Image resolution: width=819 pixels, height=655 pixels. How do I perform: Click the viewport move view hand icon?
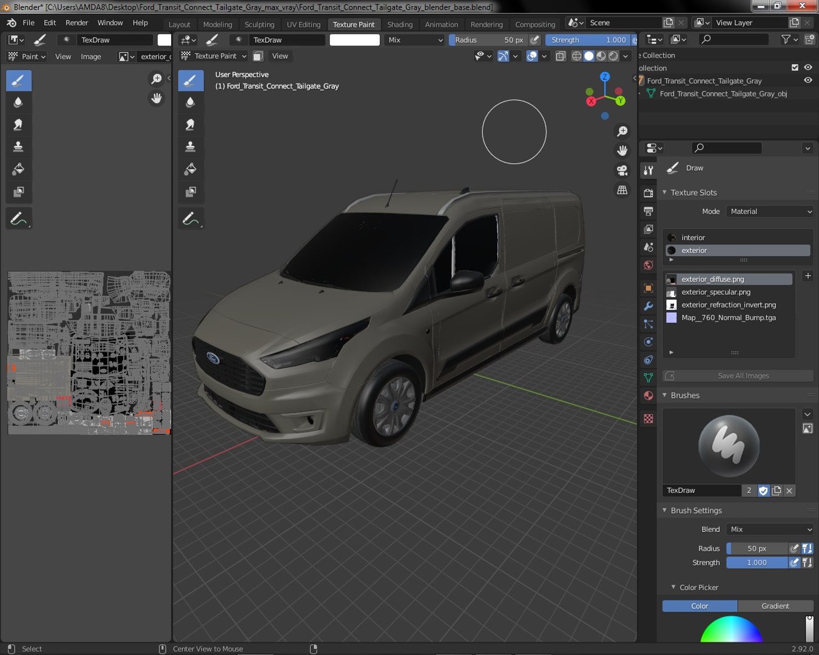(x=622, y=150)
